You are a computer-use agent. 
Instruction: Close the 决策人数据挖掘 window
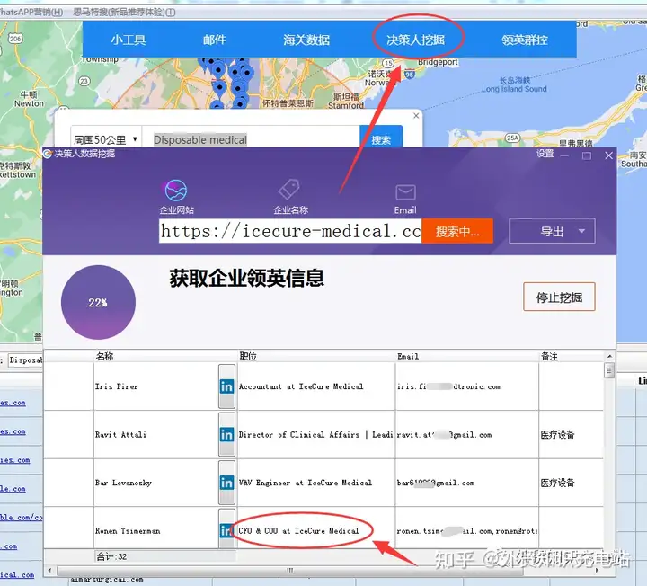coord(608,155)
